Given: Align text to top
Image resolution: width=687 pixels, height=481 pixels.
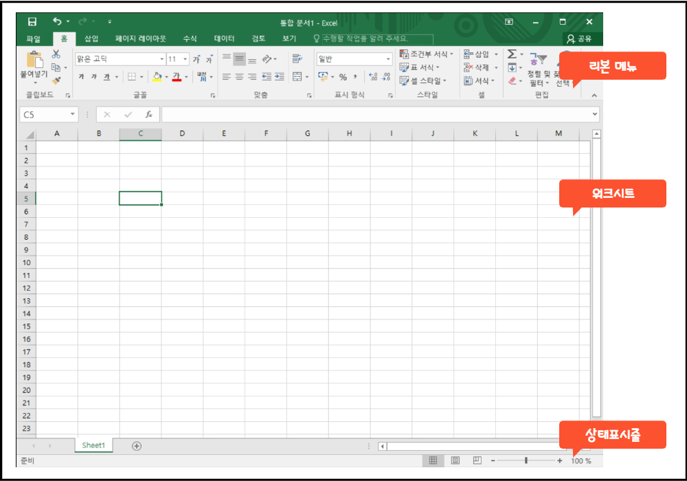Looking at the screenshot, I should pyautogui.click(x=227, y=58).
